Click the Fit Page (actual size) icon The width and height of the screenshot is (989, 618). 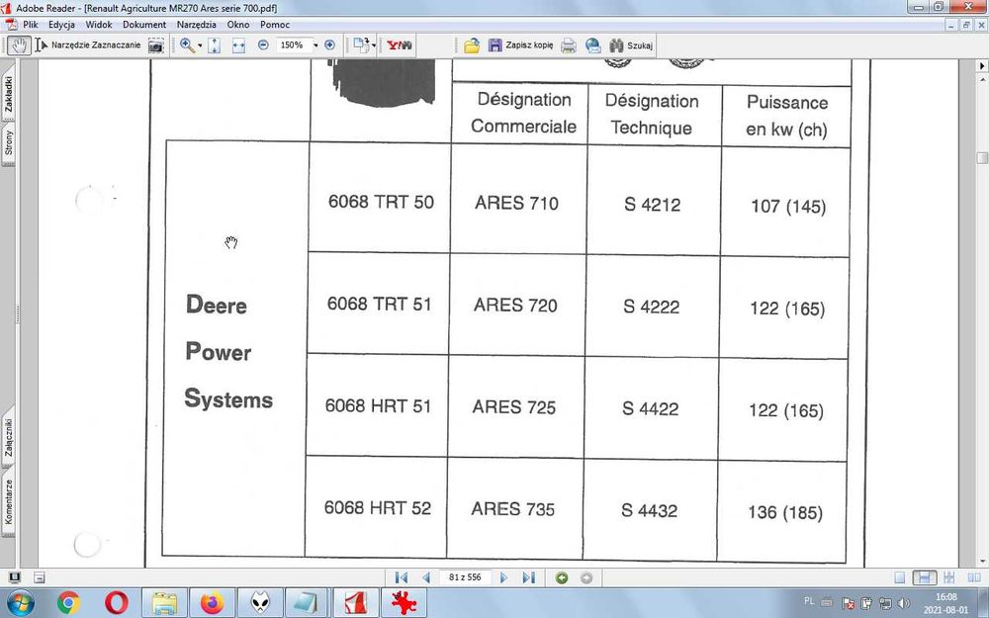215,45
